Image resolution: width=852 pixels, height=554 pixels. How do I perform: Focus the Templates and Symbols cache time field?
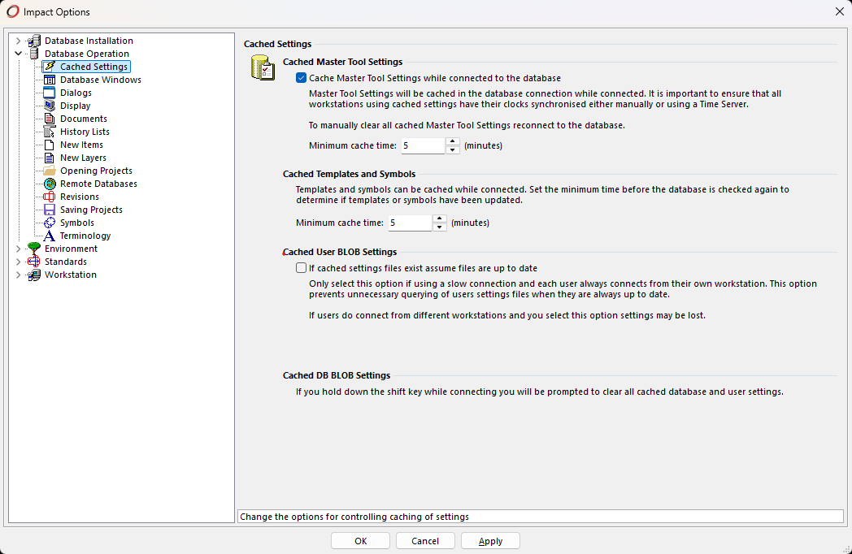[x=411, y=223]
